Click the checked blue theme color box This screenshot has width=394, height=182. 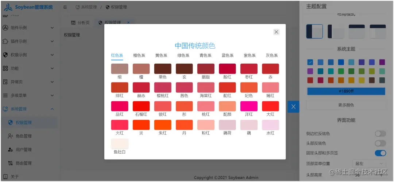[x=310, y=62]
